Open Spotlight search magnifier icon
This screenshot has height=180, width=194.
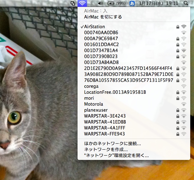pos(186,3)
